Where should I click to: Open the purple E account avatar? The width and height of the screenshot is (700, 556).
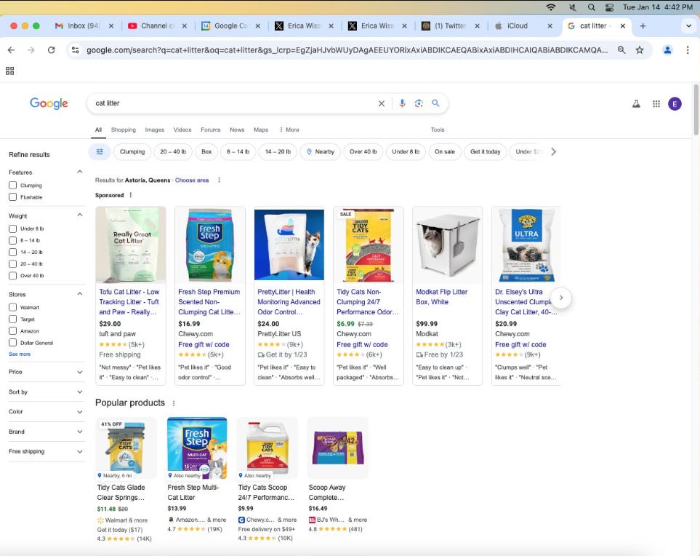coord(675,104)
